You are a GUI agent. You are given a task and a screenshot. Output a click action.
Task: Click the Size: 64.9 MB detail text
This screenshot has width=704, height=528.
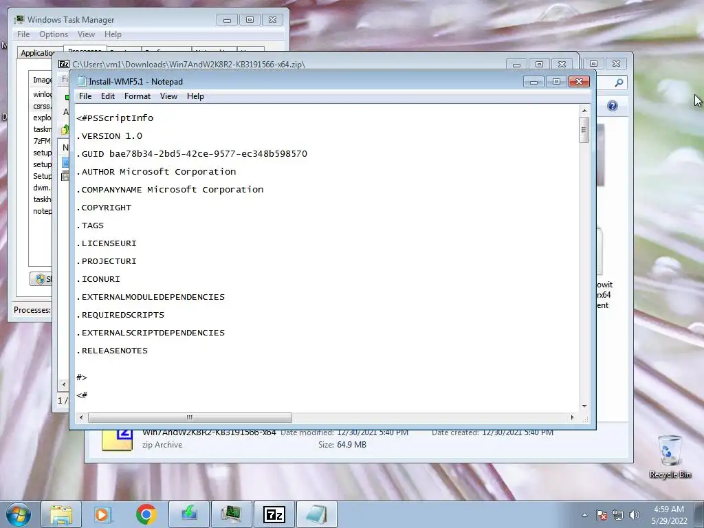[342, 445]
